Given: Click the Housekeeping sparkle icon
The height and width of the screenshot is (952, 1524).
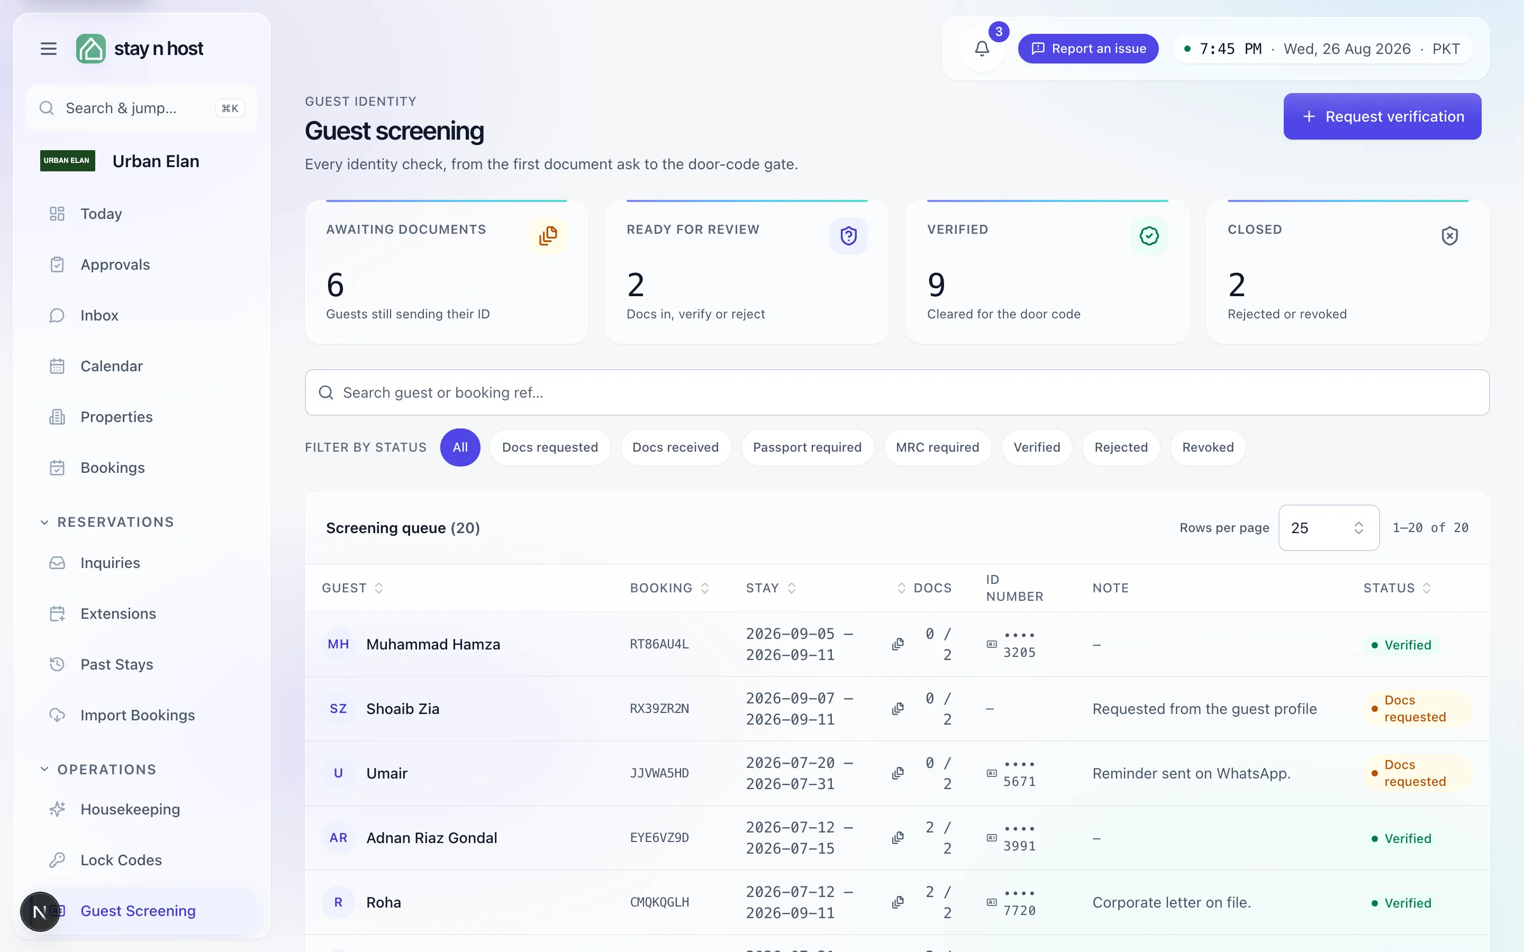Looking at the screenshot, I should pos(57,809).
